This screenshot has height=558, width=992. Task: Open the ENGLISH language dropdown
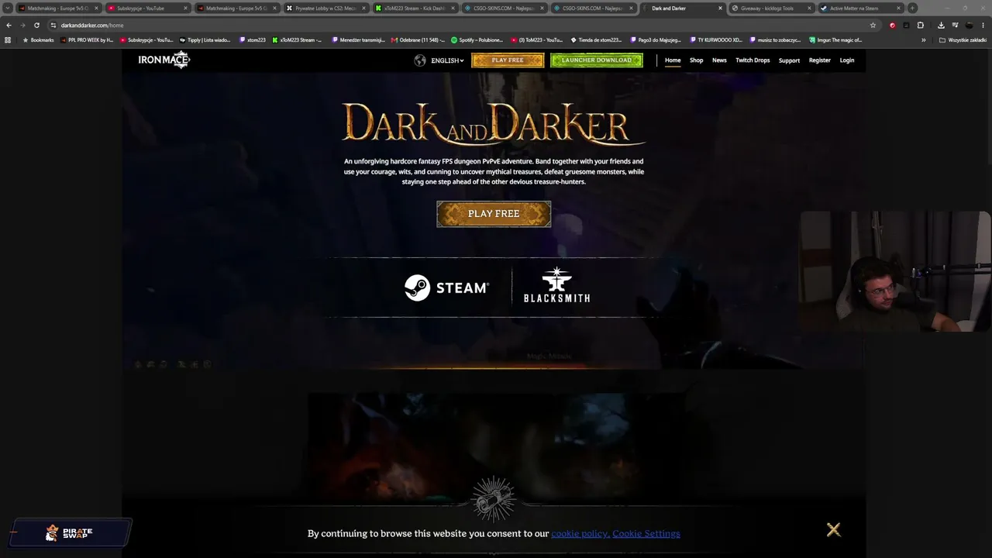pyautogui.click(x=447, y=60)
